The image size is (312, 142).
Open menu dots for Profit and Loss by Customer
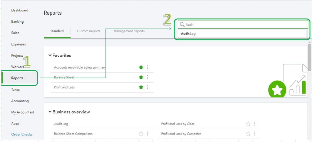255,134
